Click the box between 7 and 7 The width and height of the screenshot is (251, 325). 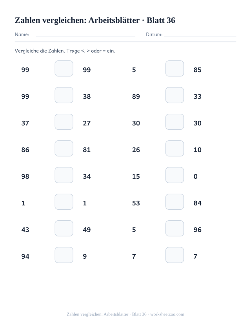pos(175,255)
